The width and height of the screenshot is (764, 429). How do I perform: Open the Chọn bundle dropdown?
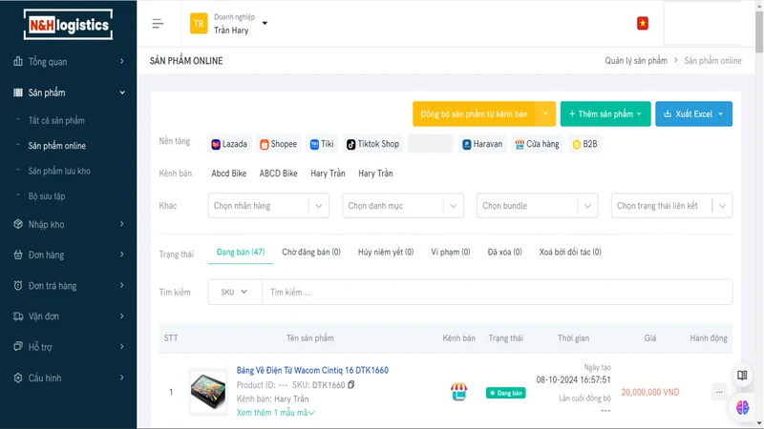tap(538, 206)
